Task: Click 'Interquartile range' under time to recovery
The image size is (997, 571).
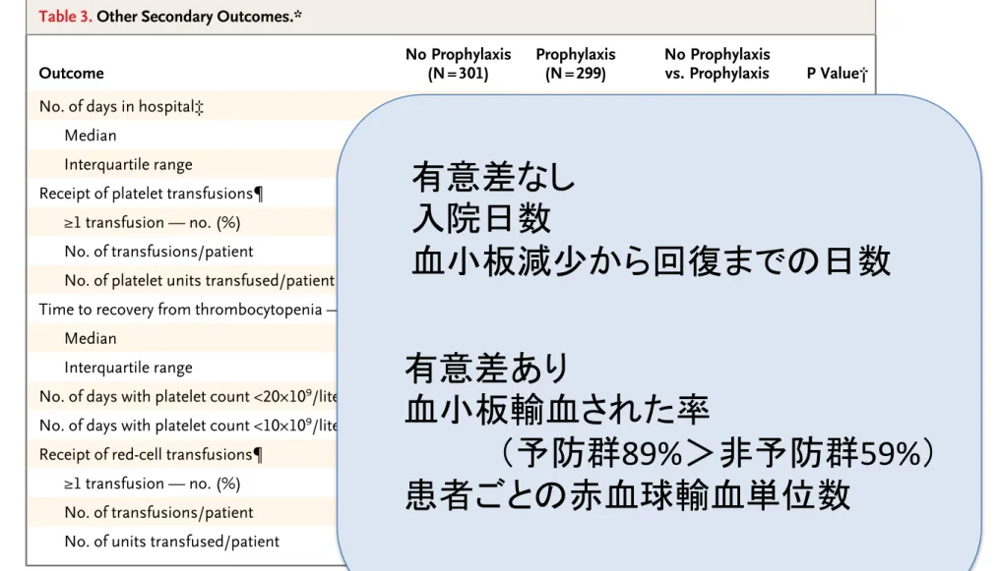Action: click(129, 368)
